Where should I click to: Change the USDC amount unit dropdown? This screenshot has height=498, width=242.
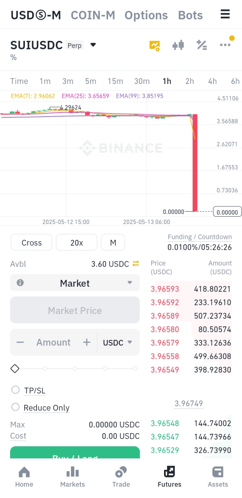(118, 343)
